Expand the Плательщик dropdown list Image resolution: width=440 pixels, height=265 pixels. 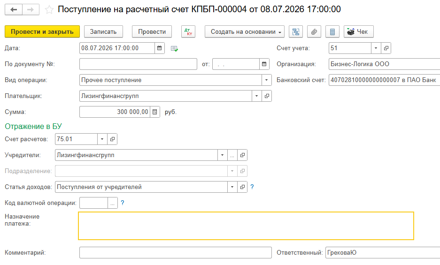(x=256, y=96)
